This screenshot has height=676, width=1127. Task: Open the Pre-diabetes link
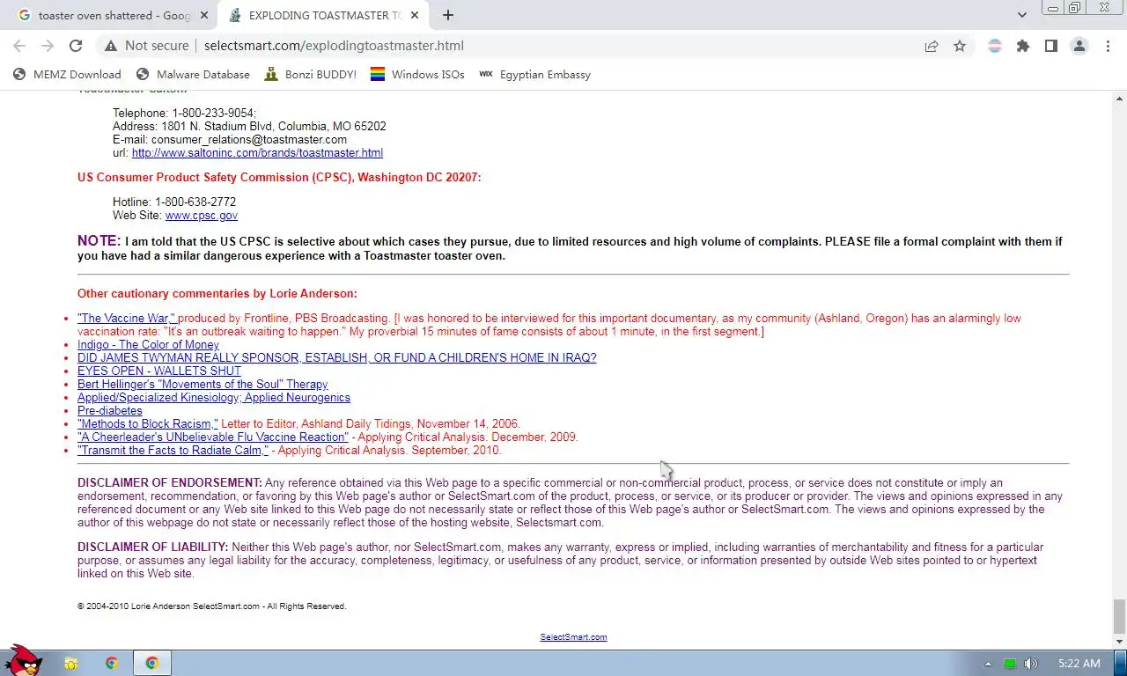(110, 411)
